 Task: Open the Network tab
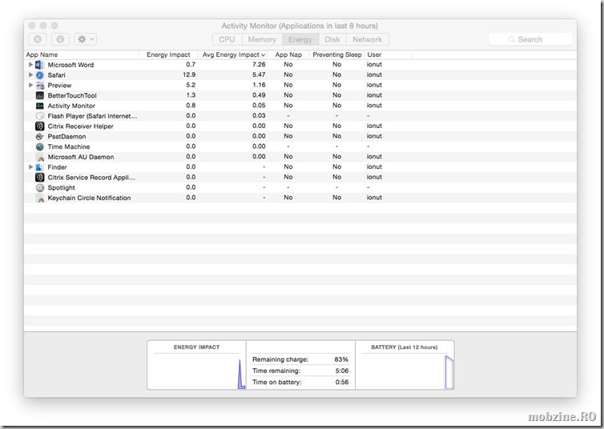pos(367,39)
